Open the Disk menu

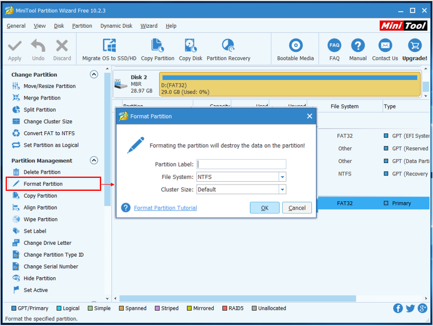pos(59,26)
